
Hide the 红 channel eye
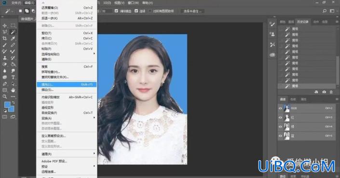point(280,117)
